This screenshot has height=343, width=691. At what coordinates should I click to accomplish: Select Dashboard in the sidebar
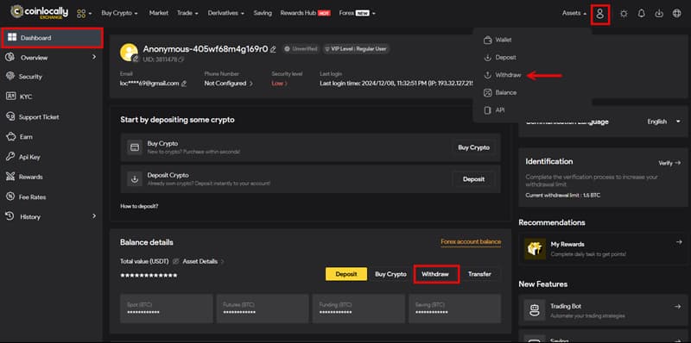[52, 38]
